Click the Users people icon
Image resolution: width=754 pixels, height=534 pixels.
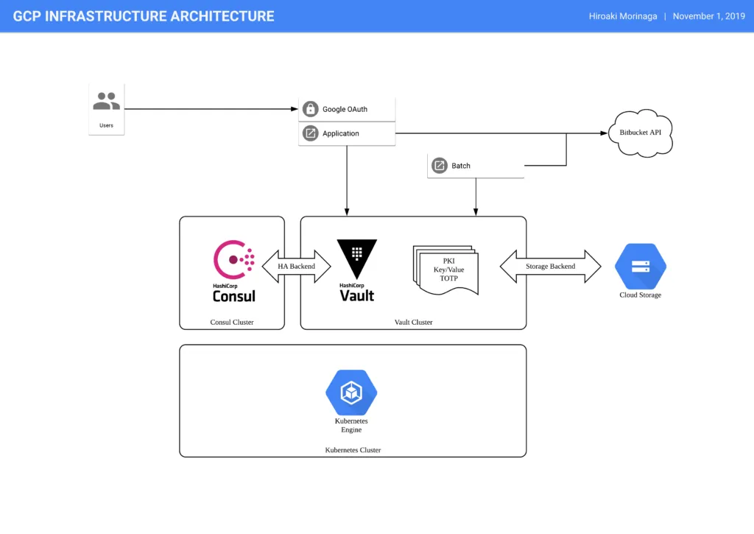[x=106, y=101]
